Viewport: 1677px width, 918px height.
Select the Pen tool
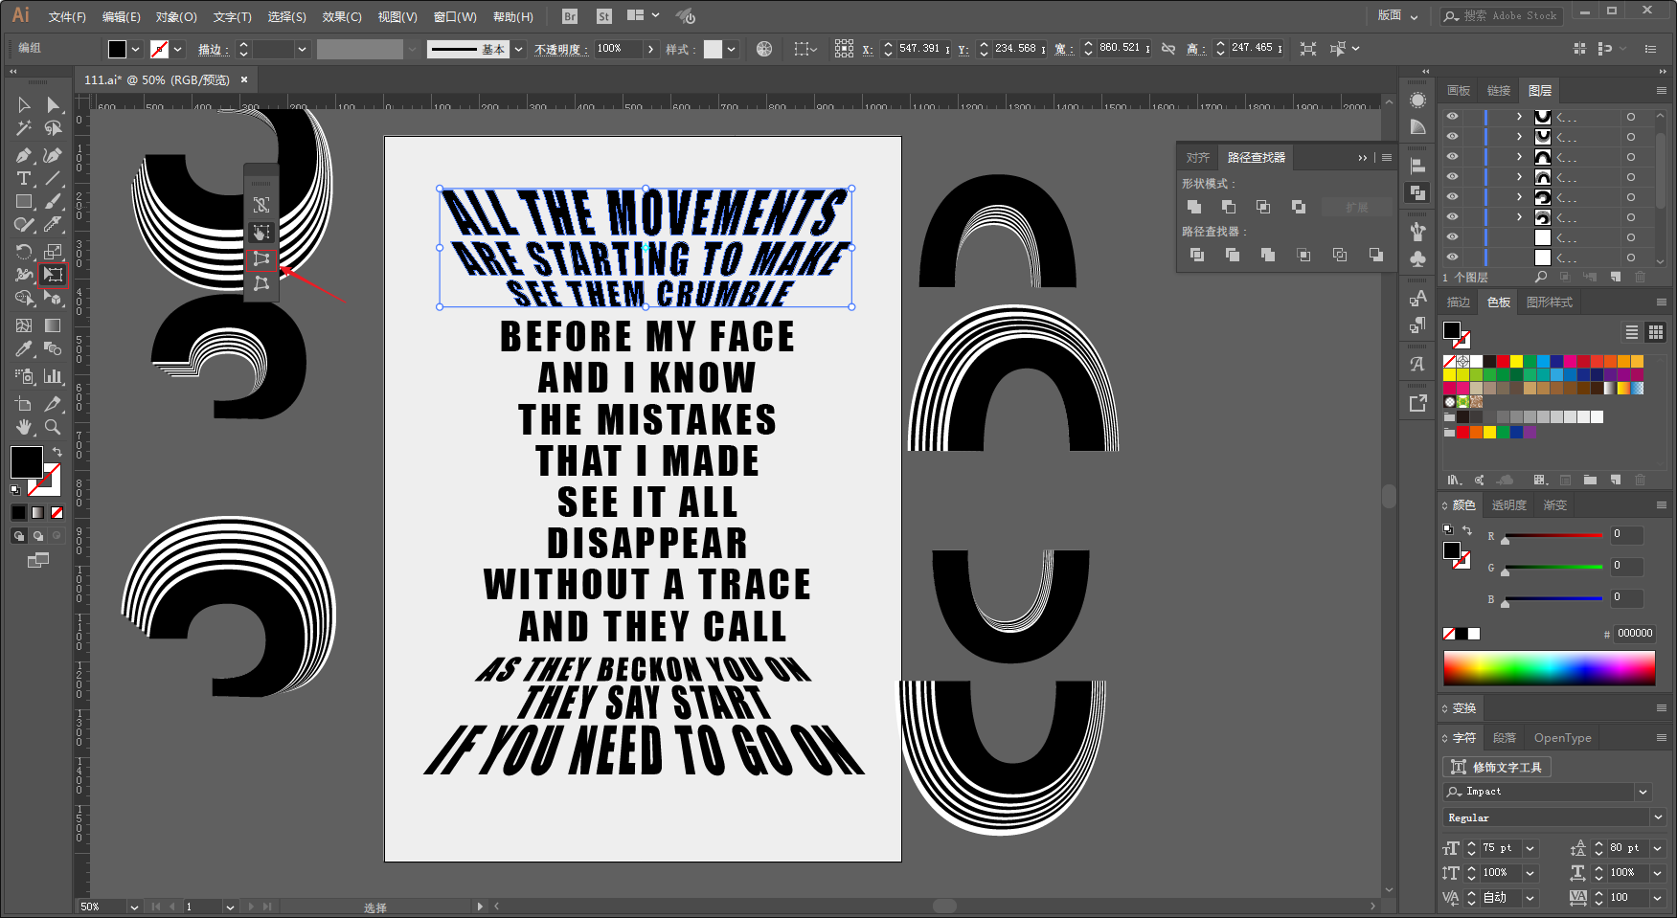24,155
